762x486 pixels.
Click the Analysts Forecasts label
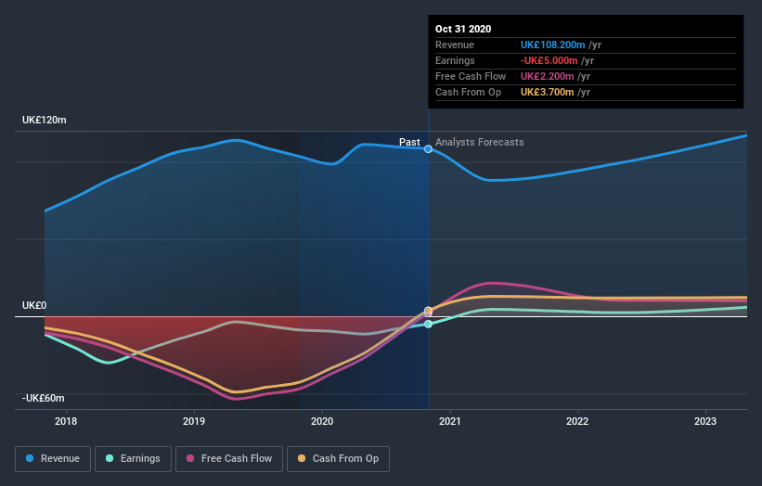480,142
